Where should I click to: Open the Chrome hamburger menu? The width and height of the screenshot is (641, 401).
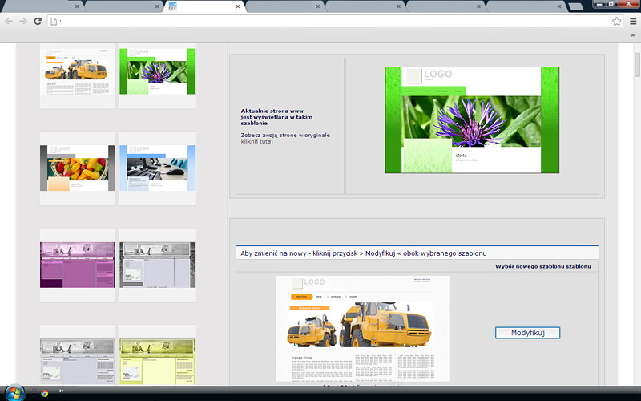[632, 21]
